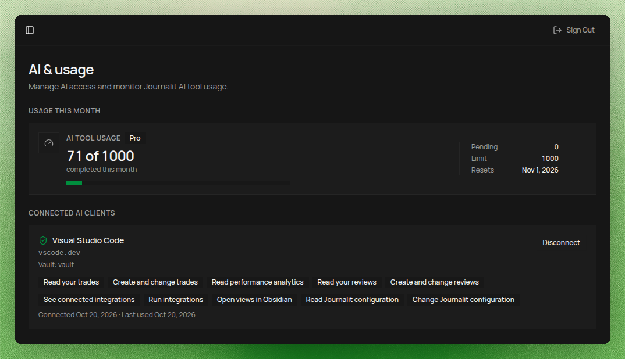This screenshot has height=359, width=625.
Task: Click the 'vscode.dev' domain text
Action: [x=59, y=253]
